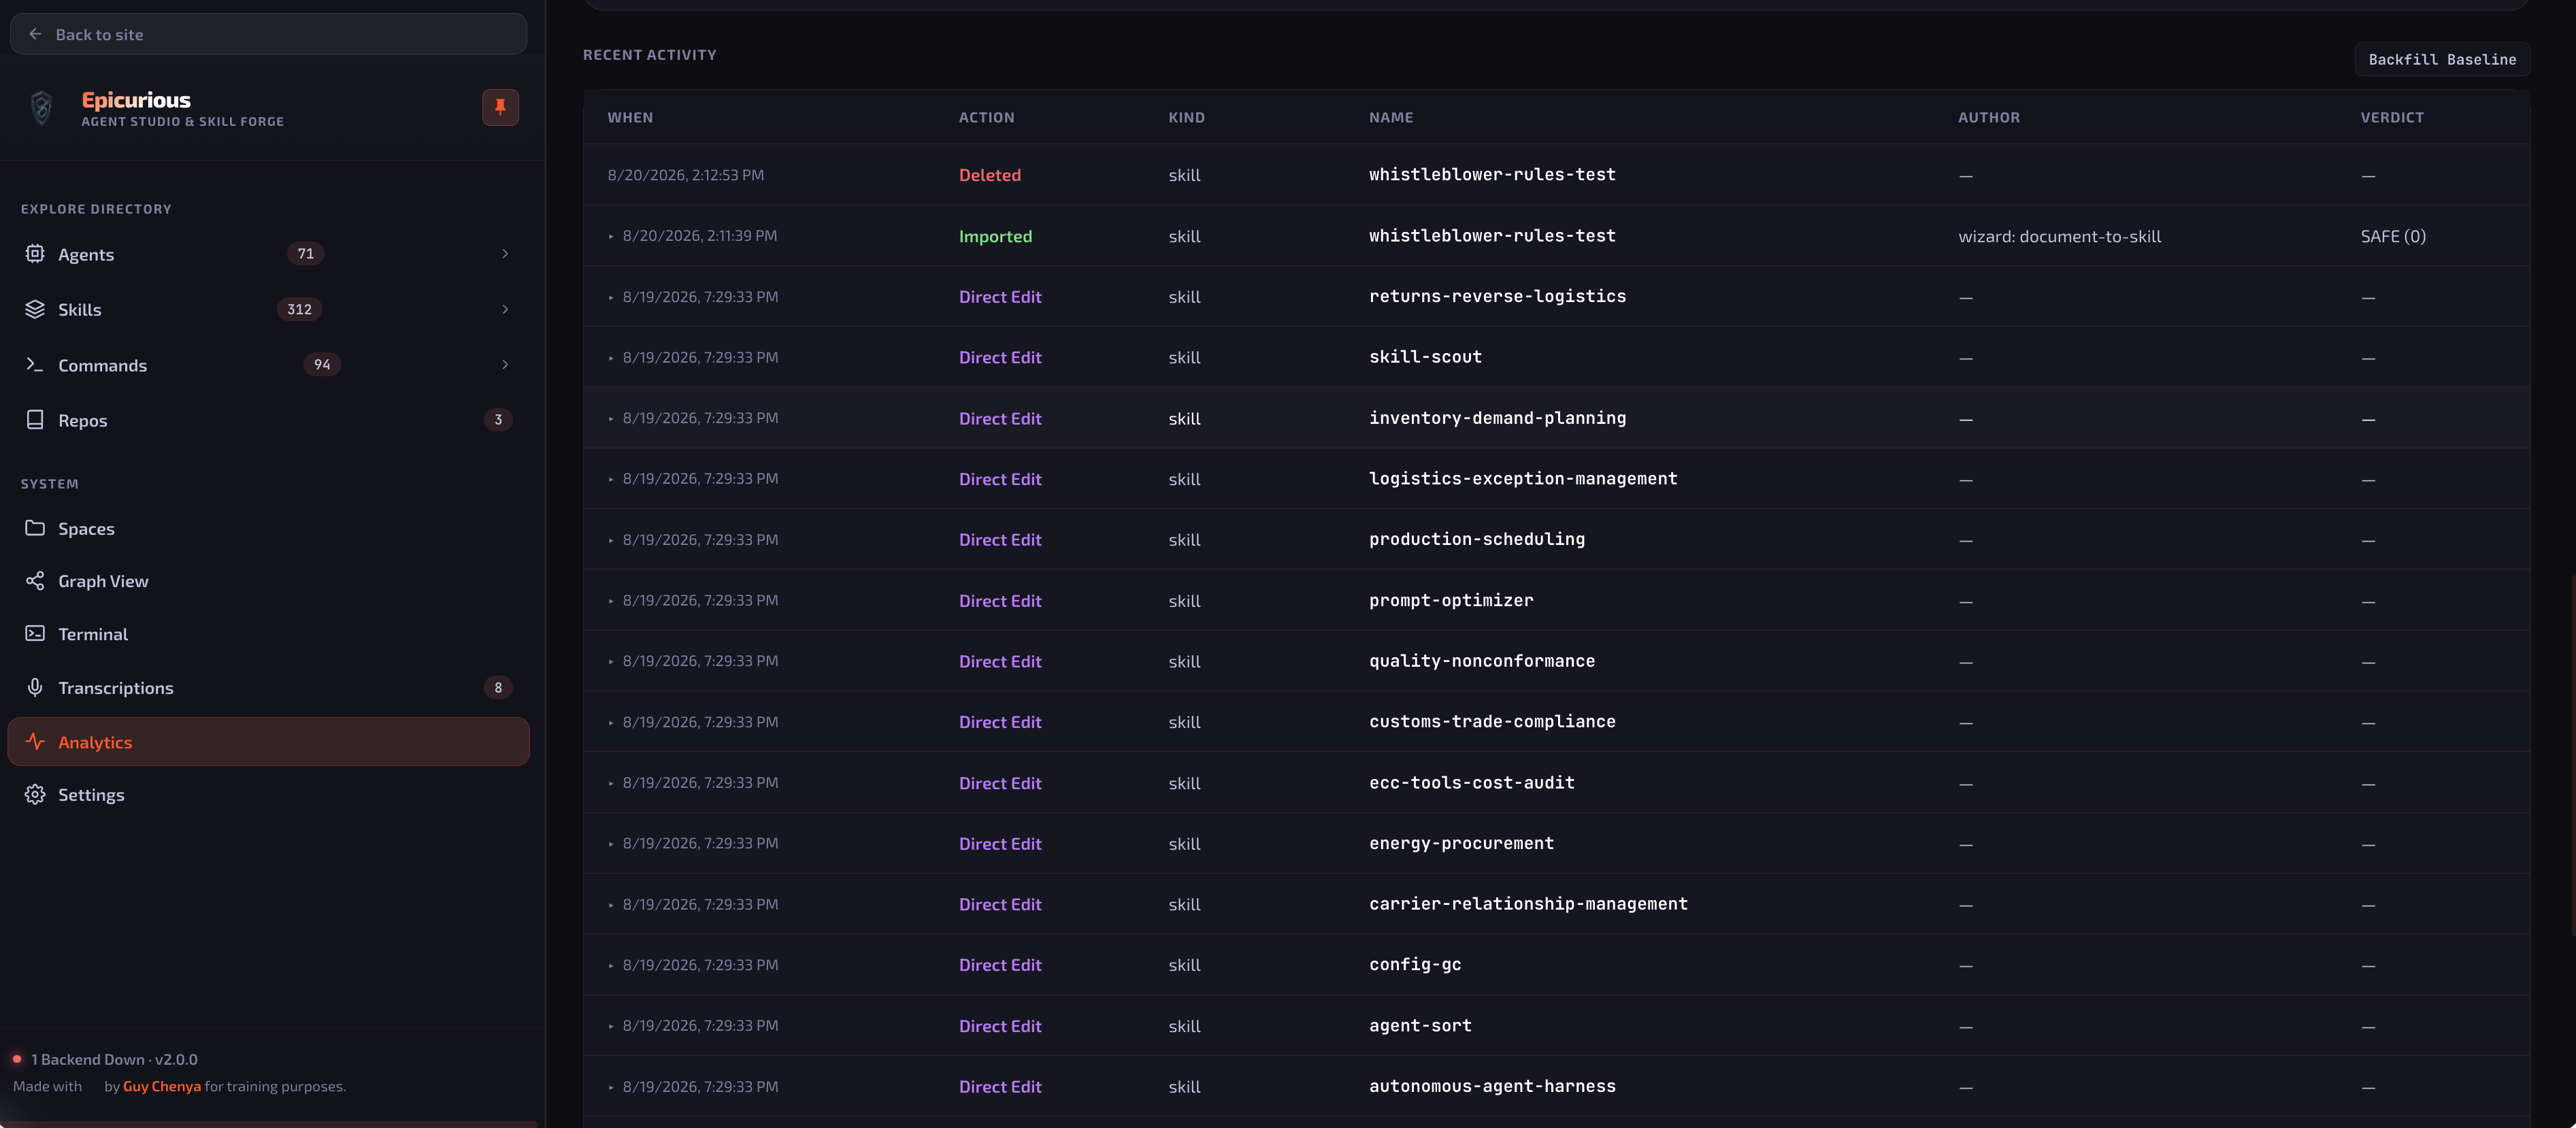The height and width of the screenshot is (1128, 2576).
Task: Open the Terminal page
Action: click(268, 634)
